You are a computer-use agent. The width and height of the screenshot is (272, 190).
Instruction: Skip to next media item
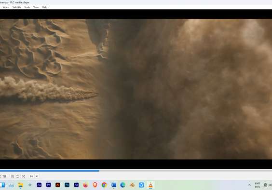coord(37,176)
